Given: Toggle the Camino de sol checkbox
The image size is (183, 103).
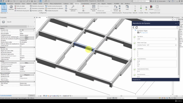Looking at the screenshot, I should click(21, 46).
